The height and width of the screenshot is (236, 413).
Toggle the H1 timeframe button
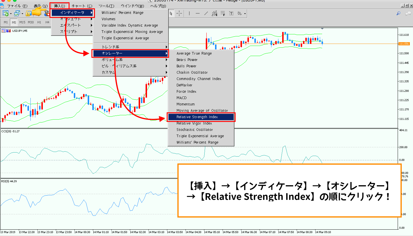click(39, 22)
